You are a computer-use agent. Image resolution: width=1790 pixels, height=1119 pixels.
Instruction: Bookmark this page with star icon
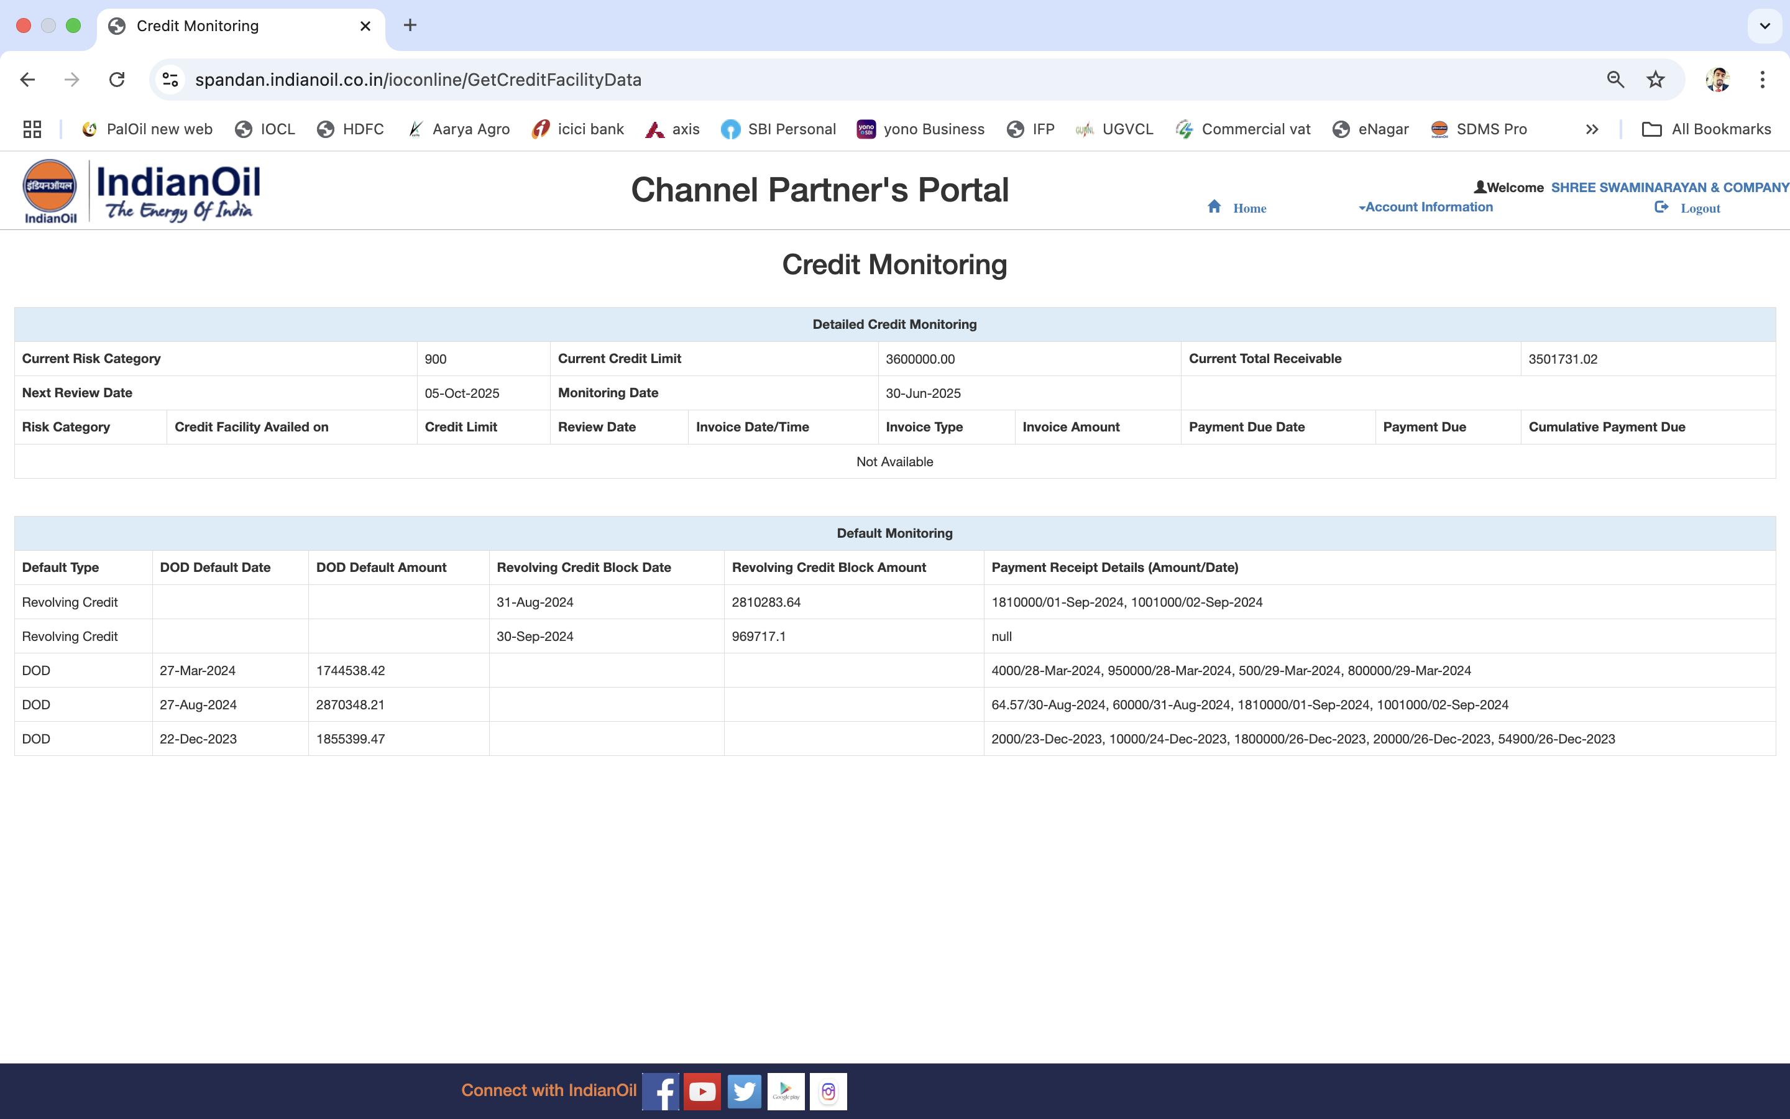tap(1655, 79)
